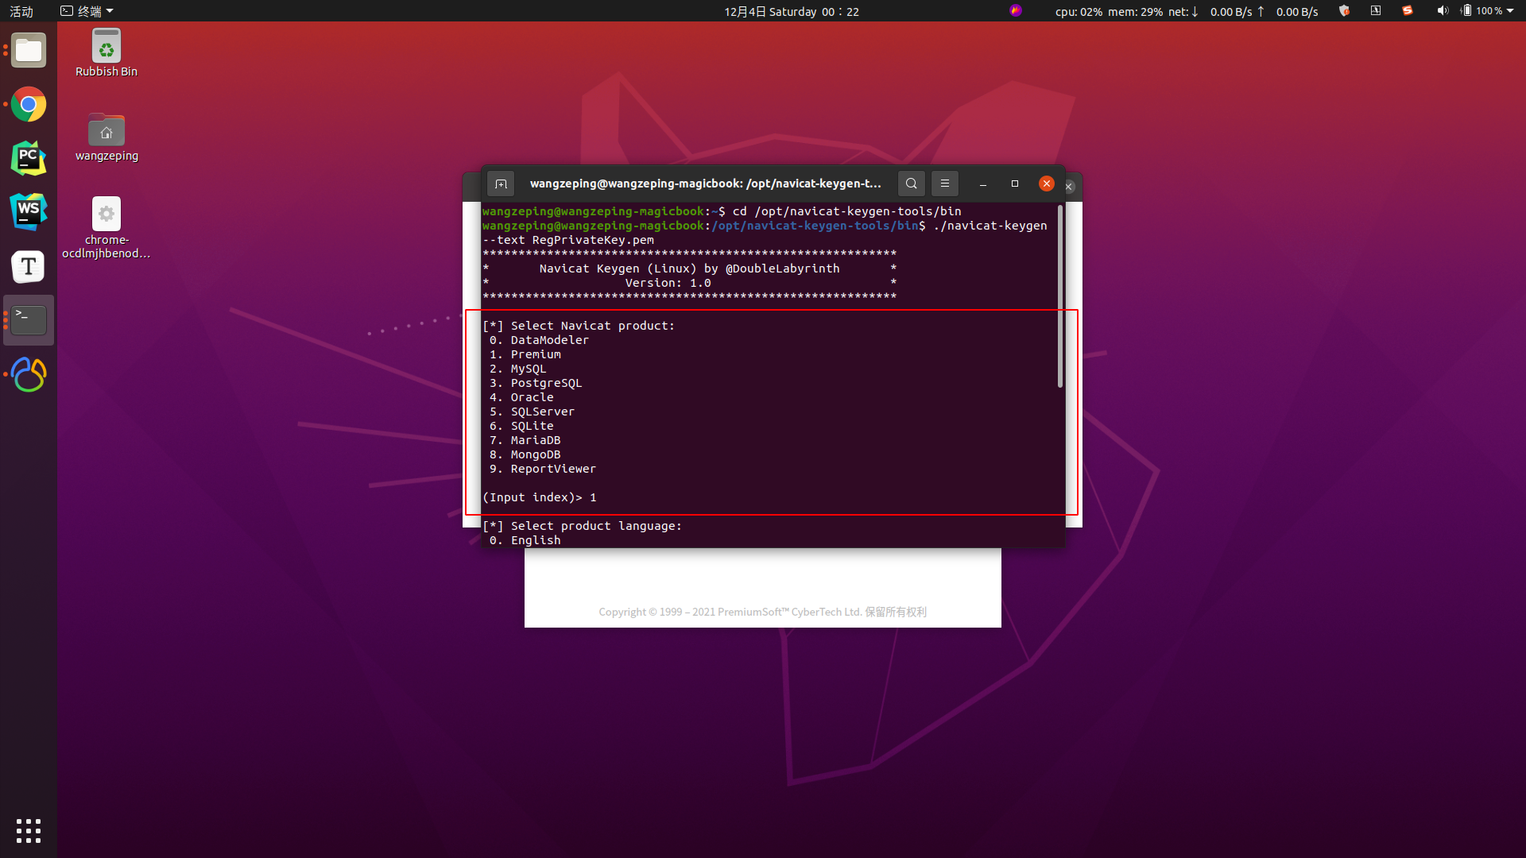Click "Select Navicat product:" line
Screen dimensions: 1526x858
pos(579,326)
